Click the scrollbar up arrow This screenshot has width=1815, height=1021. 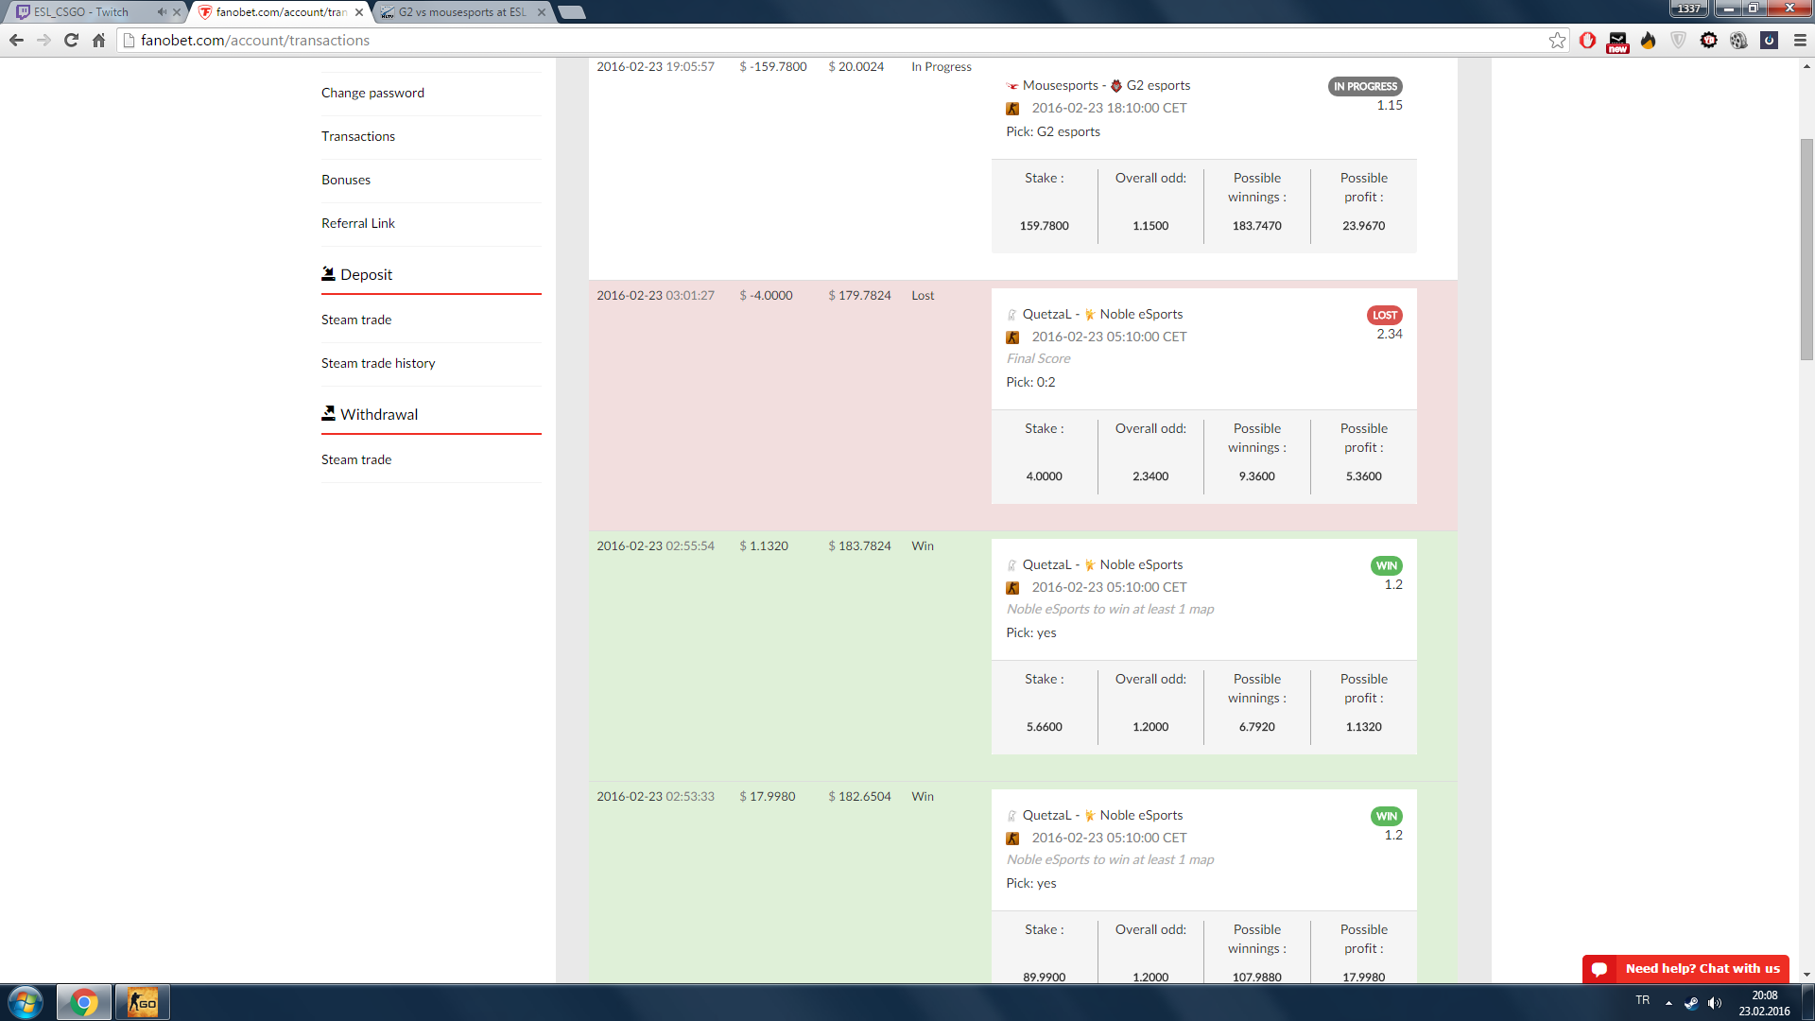coord(1806,66)
